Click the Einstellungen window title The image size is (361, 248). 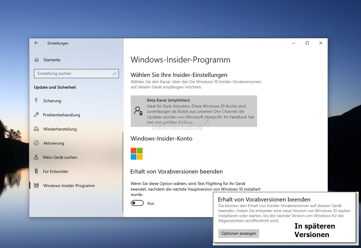pyautogui.click(x=58, y=43)
